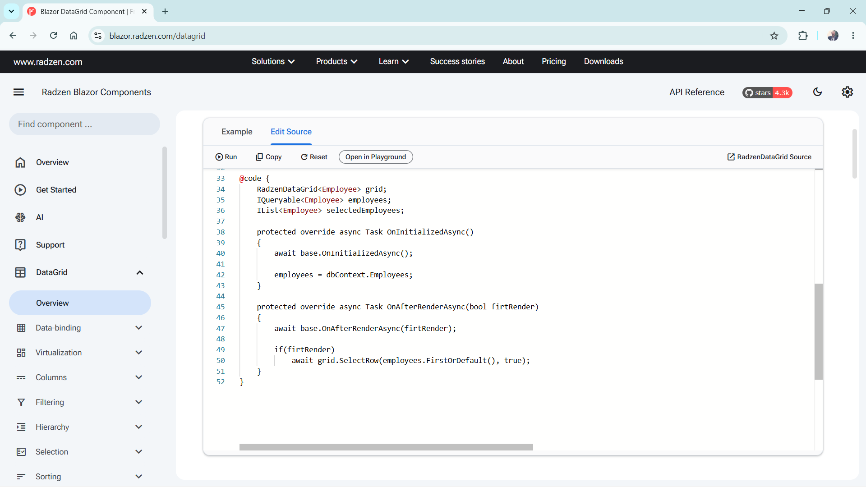Open a new browser tab
The height and width of the screenshot is (487, 866).
(165, 11)
